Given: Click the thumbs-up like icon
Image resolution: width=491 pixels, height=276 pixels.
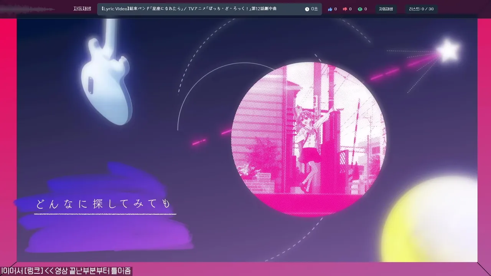Looking at the screenshot, I should point(330,9).
